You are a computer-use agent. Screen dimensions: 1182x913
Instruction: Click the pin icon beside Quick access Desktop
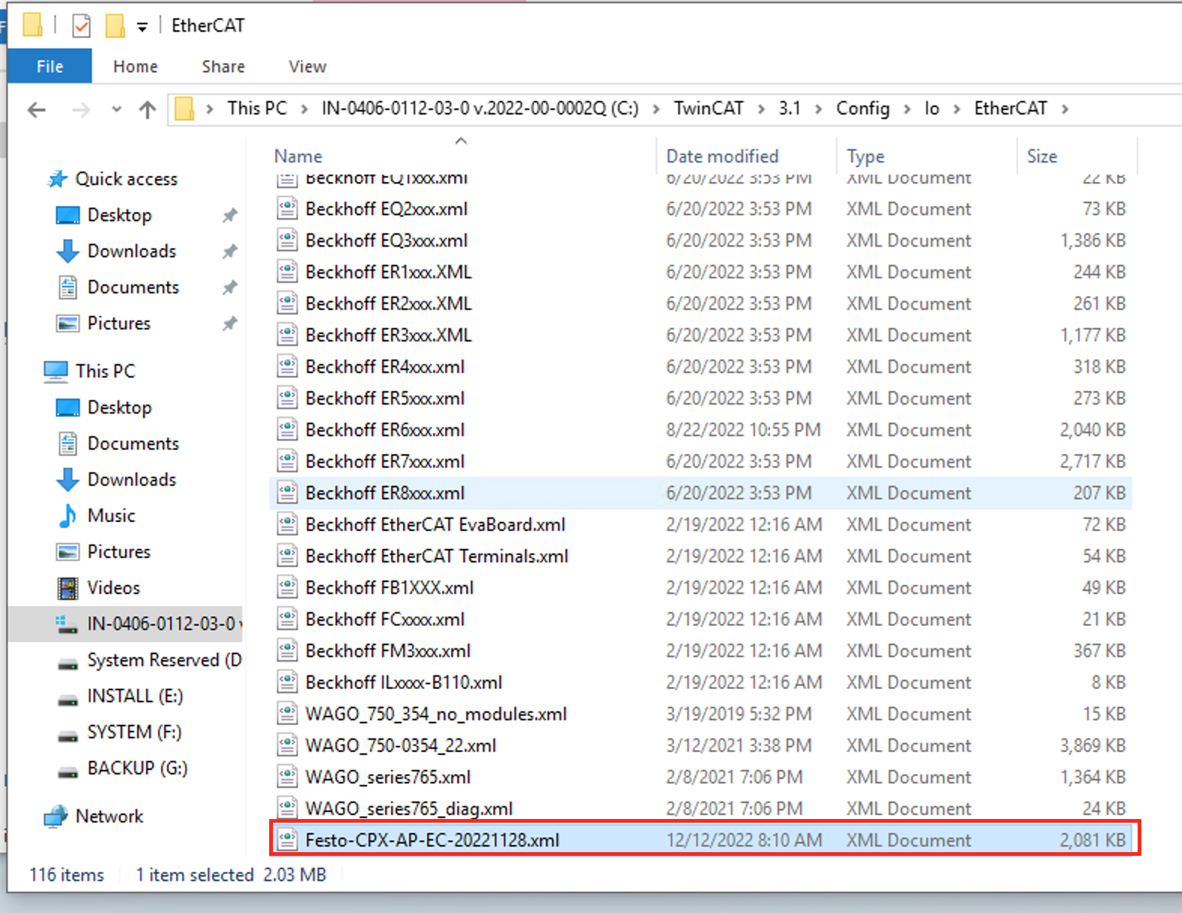(x=229, y=215)
